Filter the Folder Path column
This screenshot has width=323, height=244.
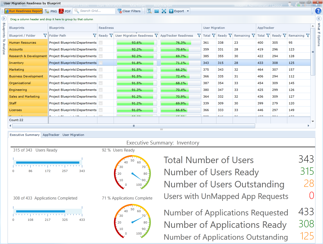(95, 36)
